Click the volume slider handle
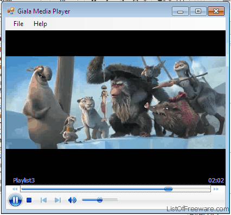The width and height of the screenshot is (231, 215). coord(100,200)
